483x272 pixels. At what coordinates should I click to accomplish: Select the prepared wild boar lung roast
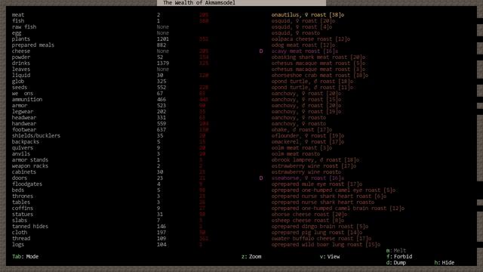tap(326, 245)
